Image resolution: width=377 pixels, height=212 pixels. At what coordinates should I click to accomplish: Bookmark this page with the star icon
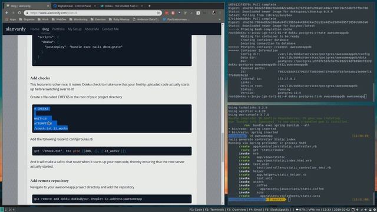[158, 13]
